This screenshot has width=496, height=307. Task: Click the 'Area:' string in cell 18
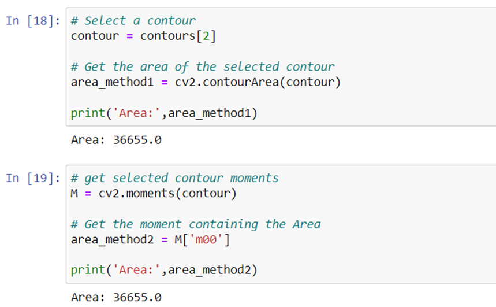(x=137, y=113)
